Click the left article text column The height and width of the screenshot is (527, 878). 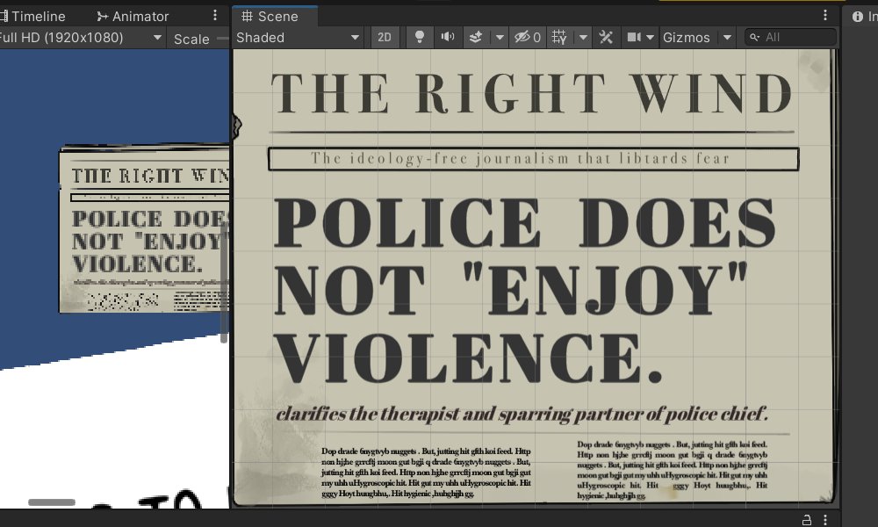426,473
